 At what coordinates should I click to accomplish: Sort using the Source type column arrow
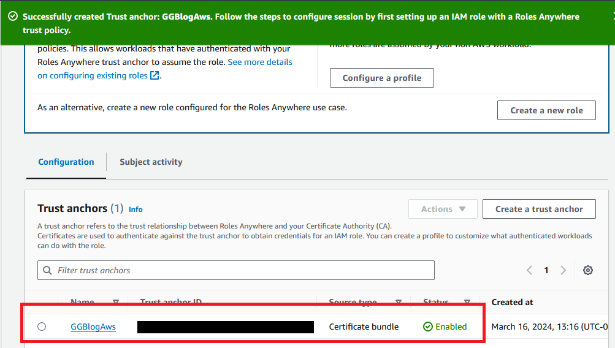coord(399,302)
